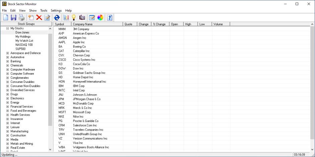The height and width of the screenshot is (157, 315).
Task: Print using the printer toolbar icon
Action: click(21, 18)
